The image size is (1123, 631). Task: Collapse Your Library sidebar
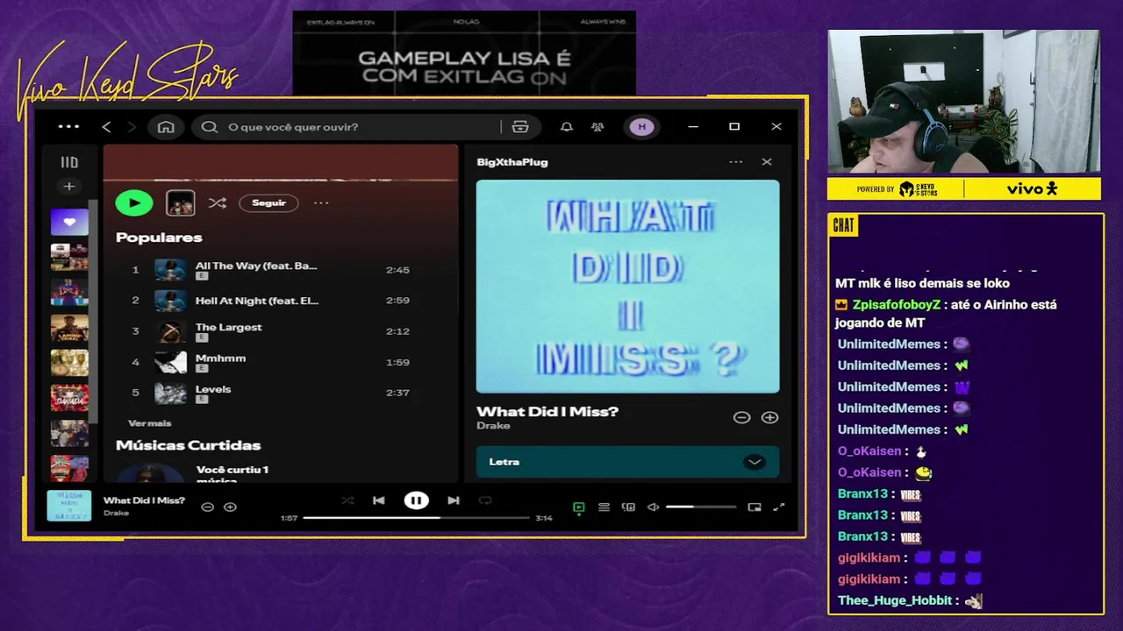[69, 162]
